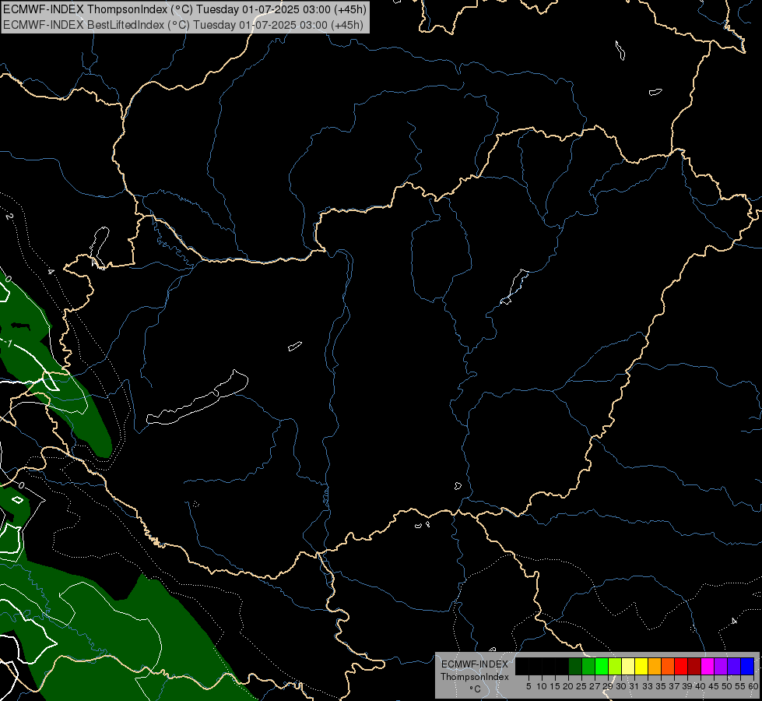Select the yellow-green 29–30 legend swatch
This screenshot has width=762, height=701.
coord(615,666)
